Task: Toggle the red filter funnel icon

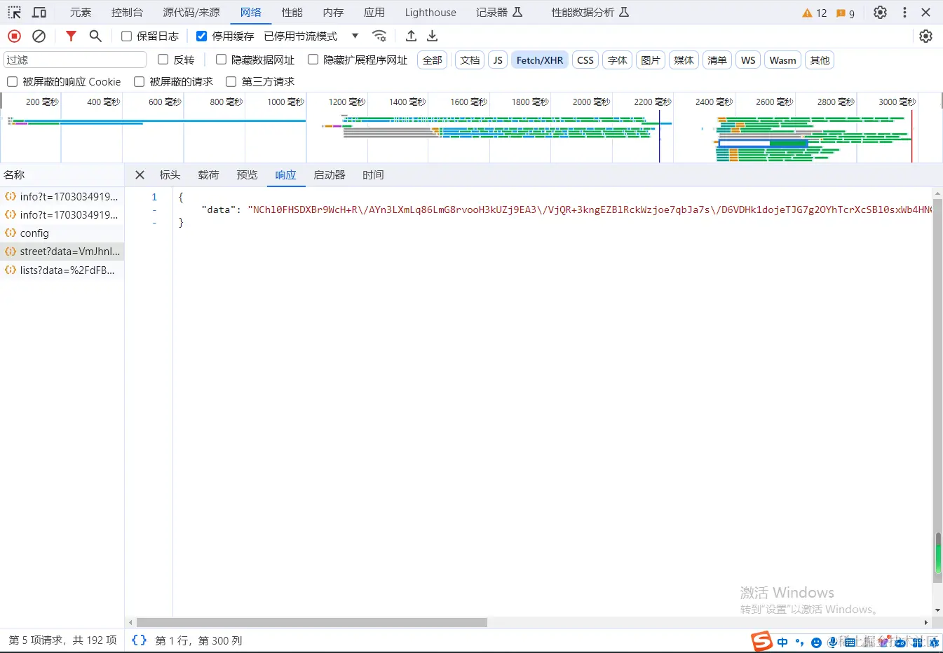Action: (x=71, y=36)
